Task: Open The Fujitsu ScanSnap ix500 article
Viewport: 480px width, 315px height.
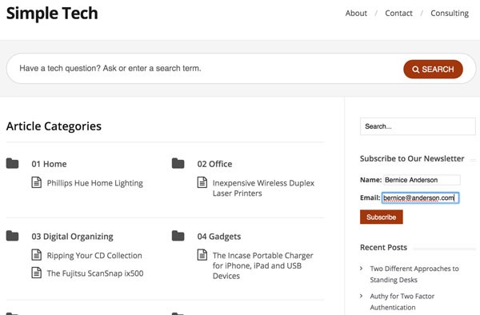Action: tap(95, 273)
